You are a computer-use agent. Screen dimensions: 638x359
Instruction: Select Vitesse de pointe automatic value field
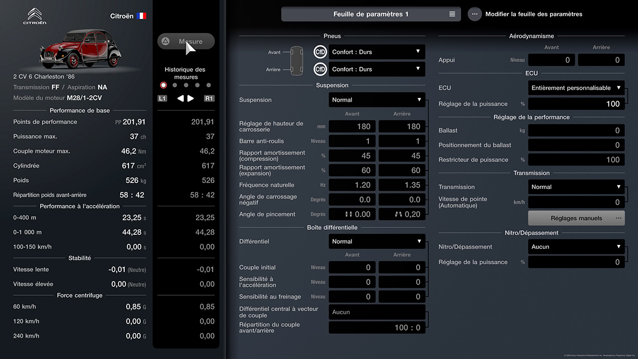point(576,202)
